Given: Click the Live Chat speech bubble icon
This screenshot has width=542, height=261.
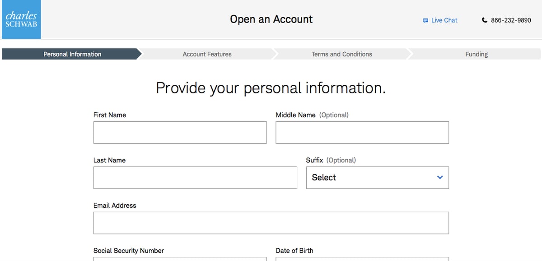Looking at the screenshot, I should (425, 20).
